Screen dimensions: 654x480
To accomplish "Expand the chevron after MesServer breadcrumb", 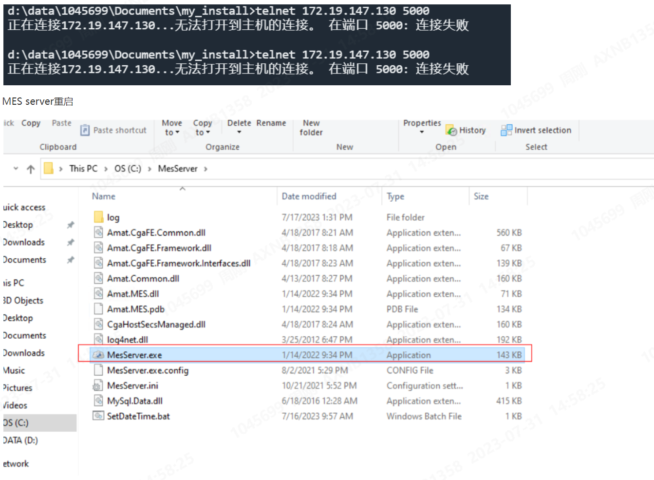I will click(x=206, y=169).
